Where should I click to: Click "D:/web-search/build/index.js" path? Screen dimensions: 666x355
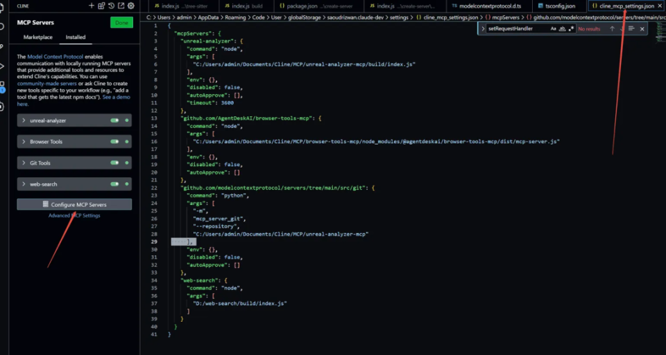(x=240, y=303)
